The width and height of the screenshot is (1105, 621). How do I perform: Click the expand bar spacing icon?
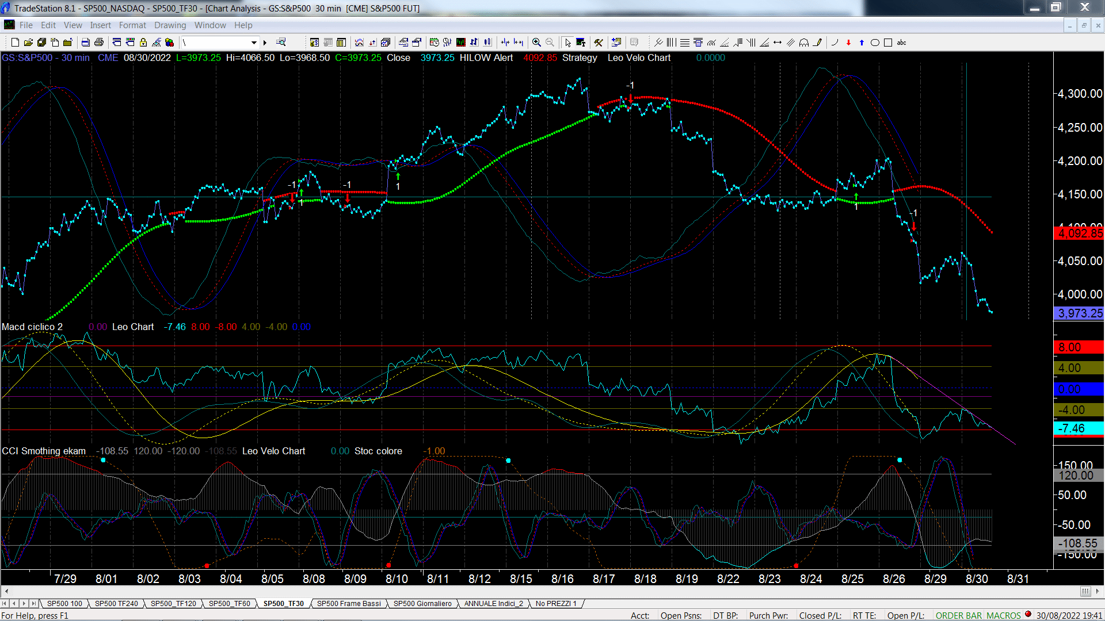[x=519, y=43]
